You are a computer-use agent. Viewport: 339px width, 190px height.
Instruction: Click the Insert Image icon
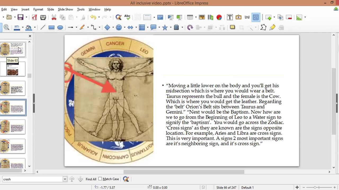coord(202,17)
